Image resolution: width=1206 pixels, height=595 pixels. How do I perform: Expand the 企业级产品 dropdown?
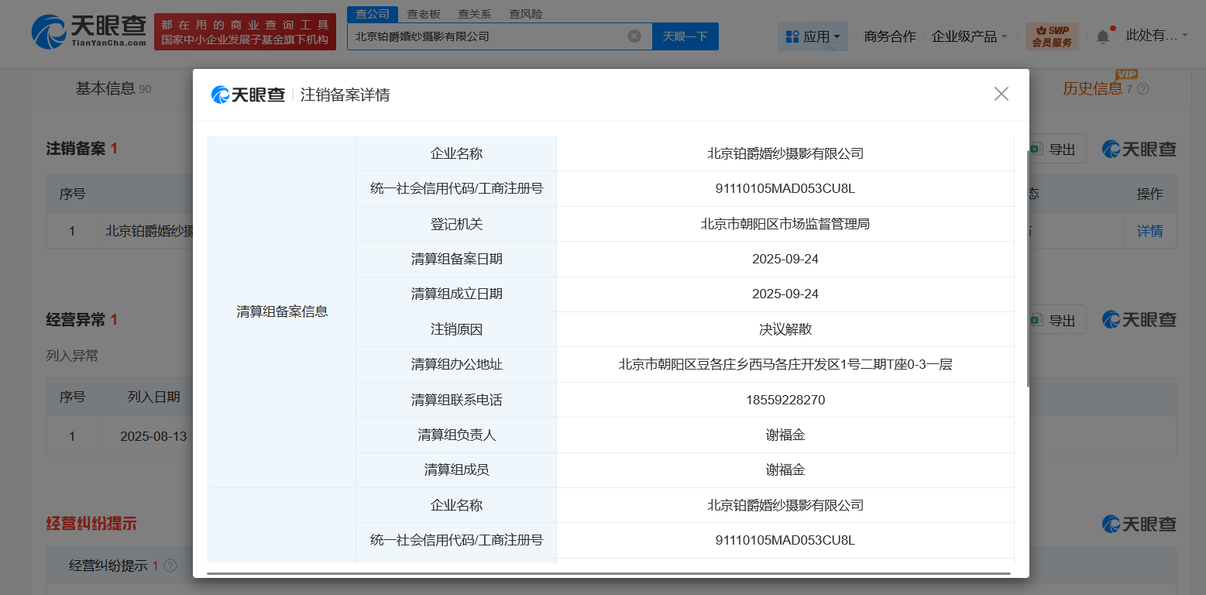(969, 36)
